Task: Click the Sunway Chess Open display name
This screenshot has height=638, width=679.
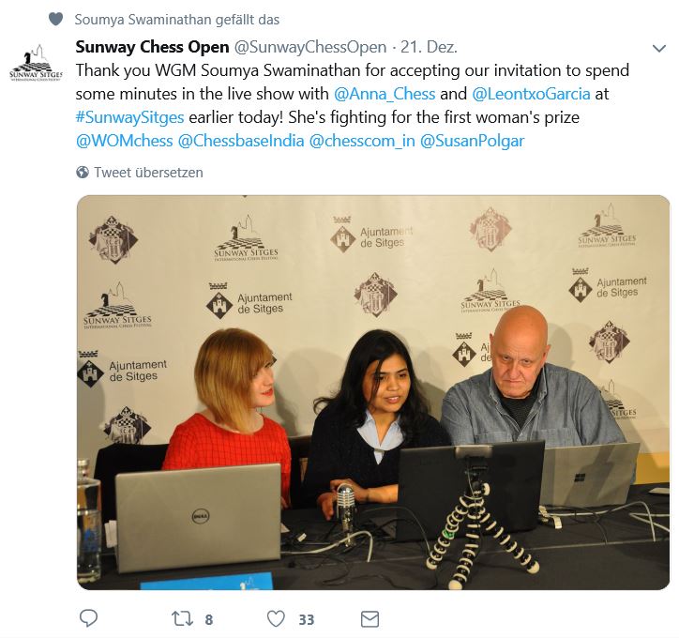Action: click(152, 47)
